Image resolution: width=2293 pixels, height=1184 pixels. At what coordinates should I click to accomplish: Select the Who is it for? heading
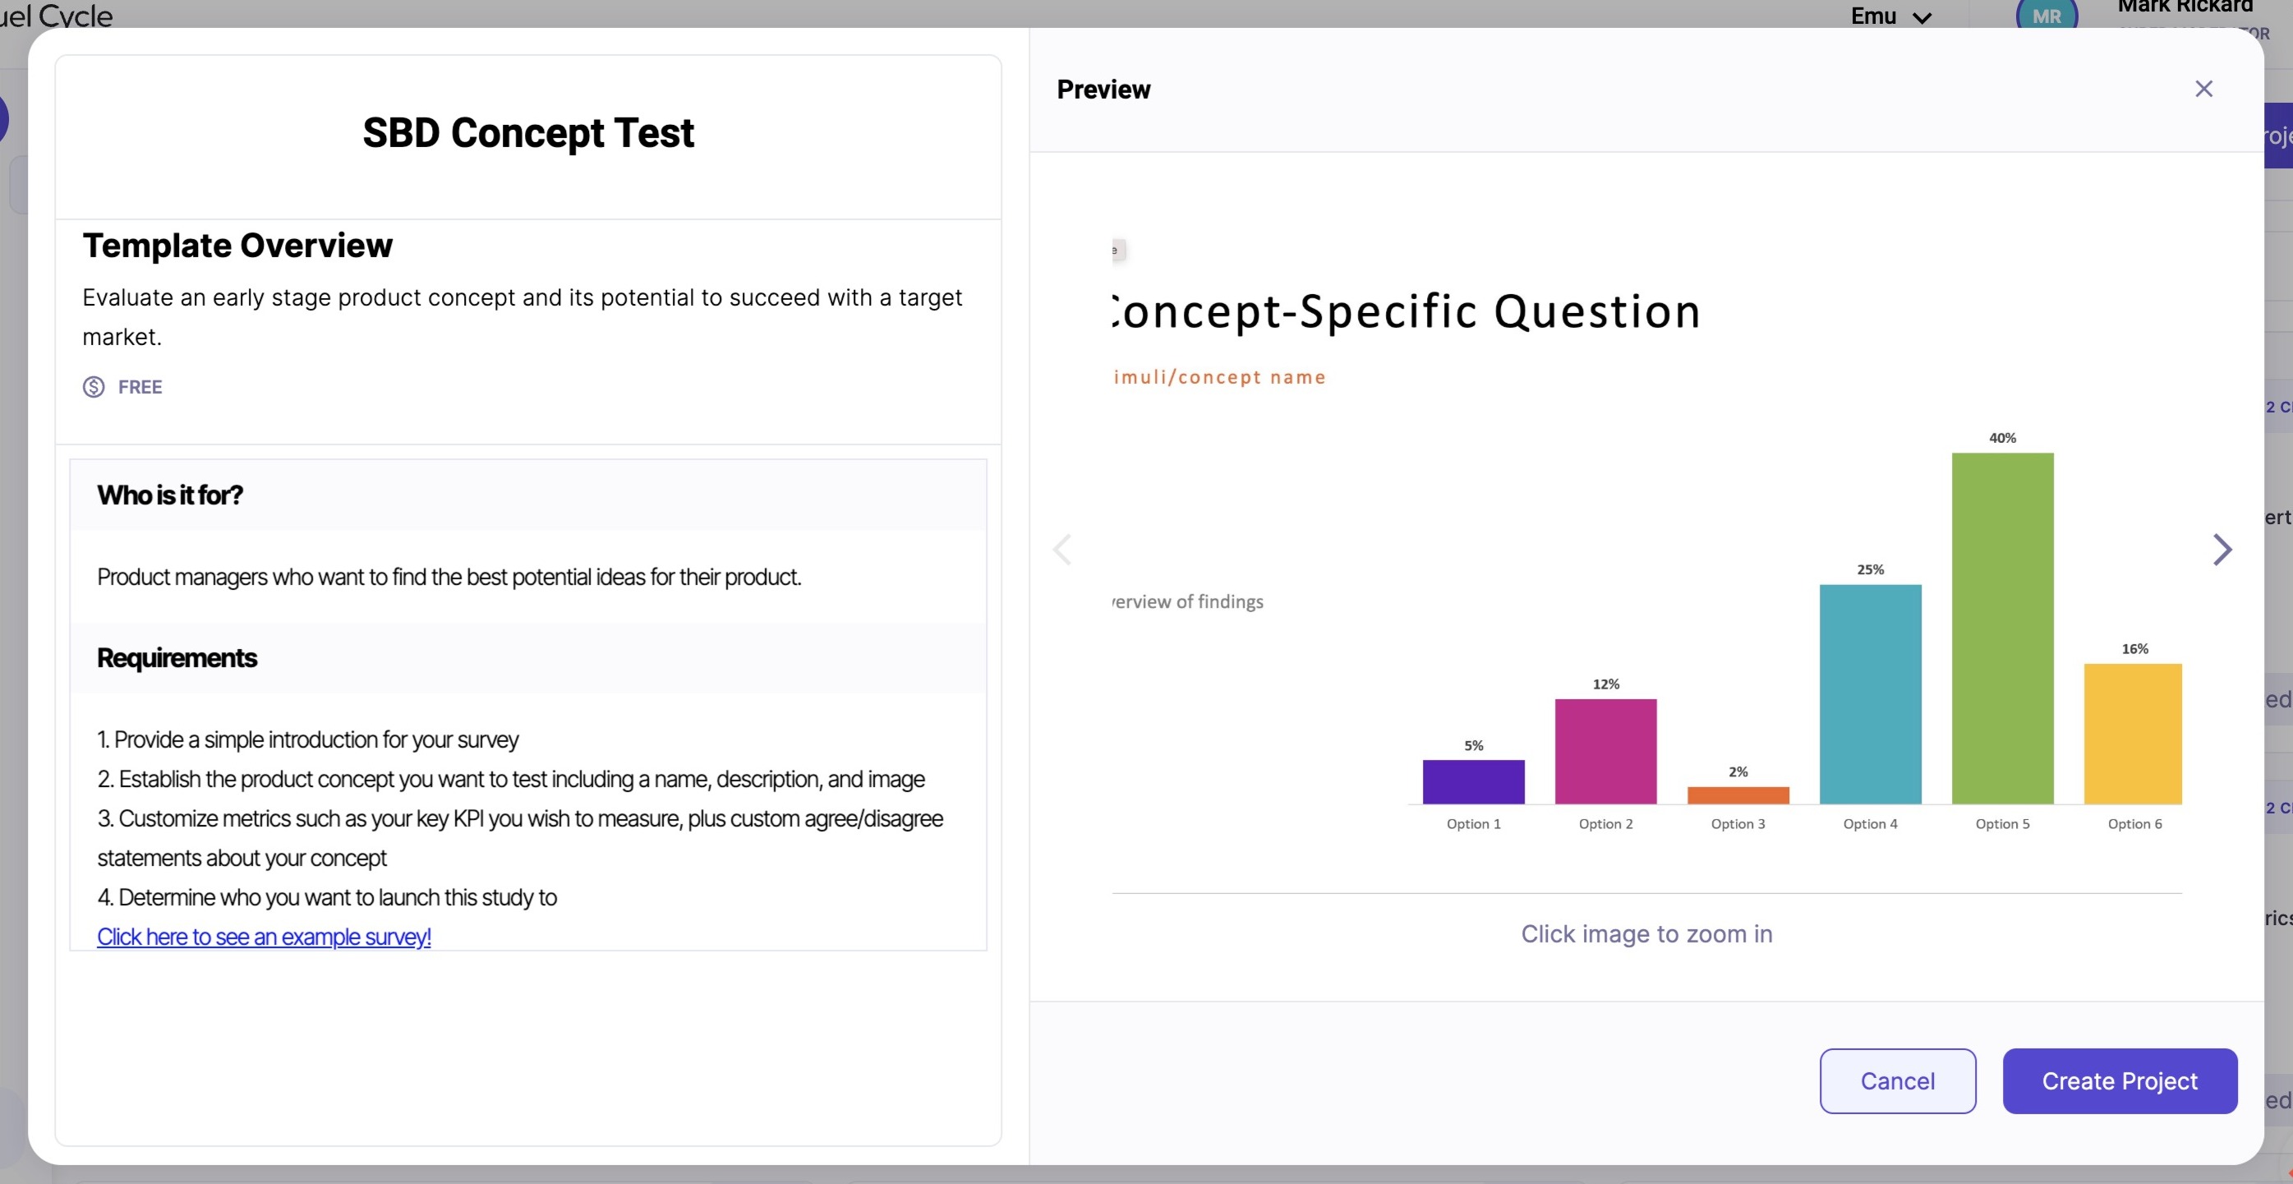pyautogui.click(x=170, y=495)
